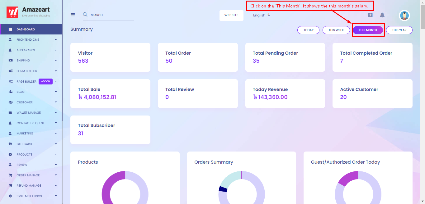The width and height of the screenshot is (425, 204).
Task: Click the Total Order value 50
Action: click(169, 61)
